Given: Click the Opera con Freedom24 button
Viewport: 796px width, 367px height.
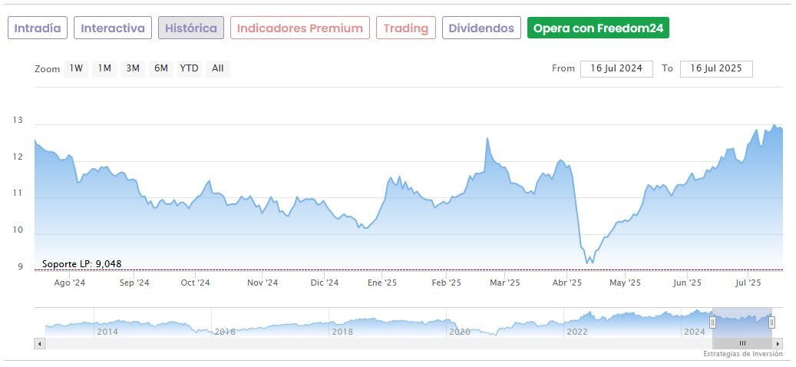Looking at the screenshot, I should [x=598, y=28].
